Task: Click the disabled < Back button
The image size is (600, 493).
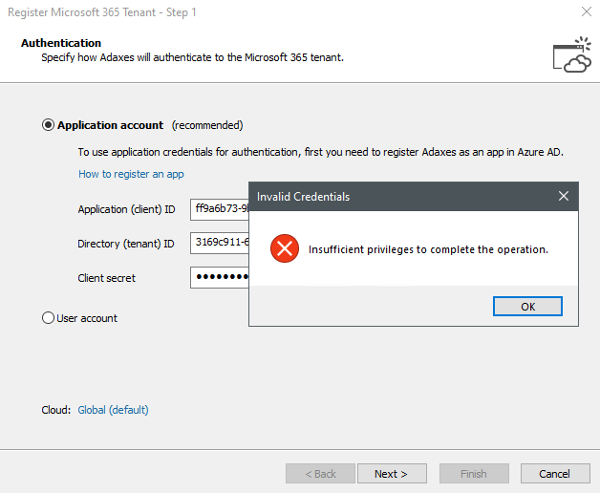Action: 320,474
